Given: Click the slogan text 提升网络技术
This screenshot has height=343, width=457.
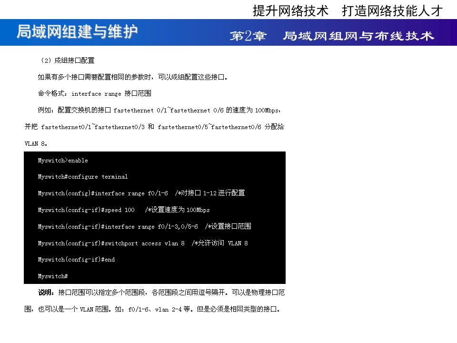Looking at the screenshot, I should click(x=290, y=11).
